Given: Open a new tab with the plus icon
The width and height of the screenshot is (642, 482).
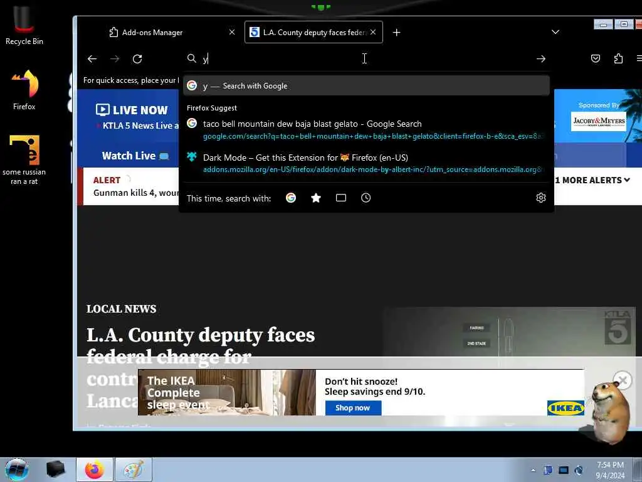Looking at the screenshot, I should point(396,33).
